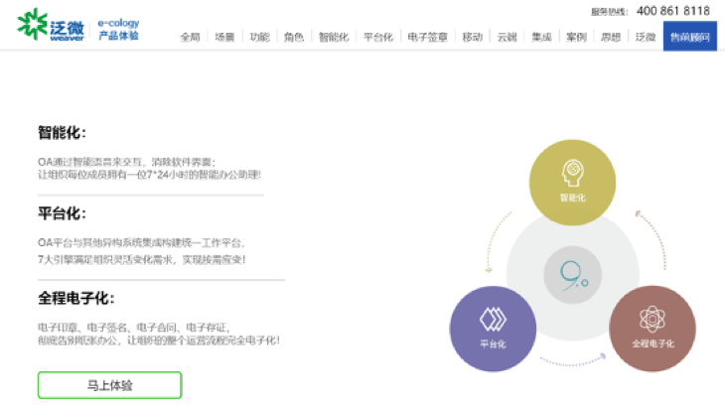Screen dimensions: 725x405
Task: Open the 案例 navigation item
Action: 576,37
